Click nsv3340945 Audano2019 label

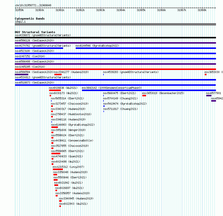point(76,198)
